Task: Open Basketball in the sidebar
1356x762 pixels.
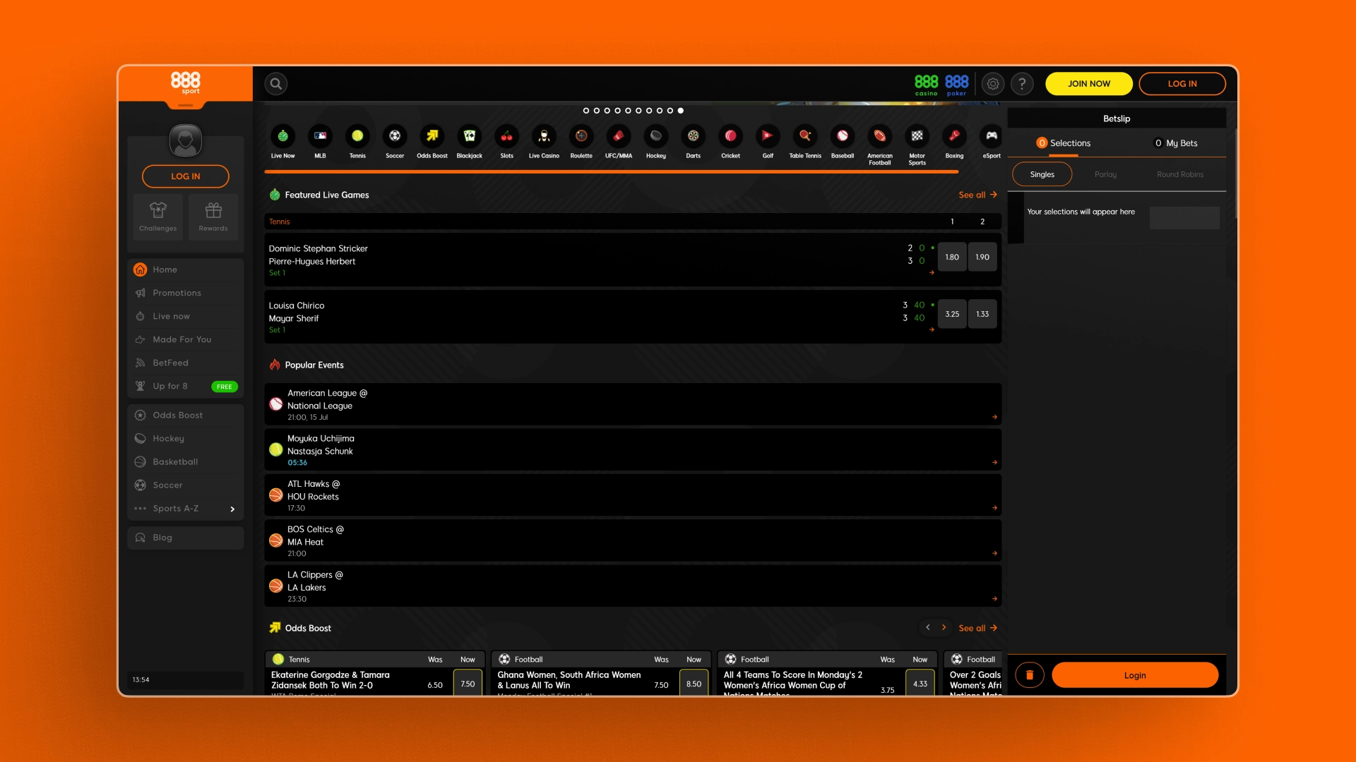Action: [x=186, y=461]
